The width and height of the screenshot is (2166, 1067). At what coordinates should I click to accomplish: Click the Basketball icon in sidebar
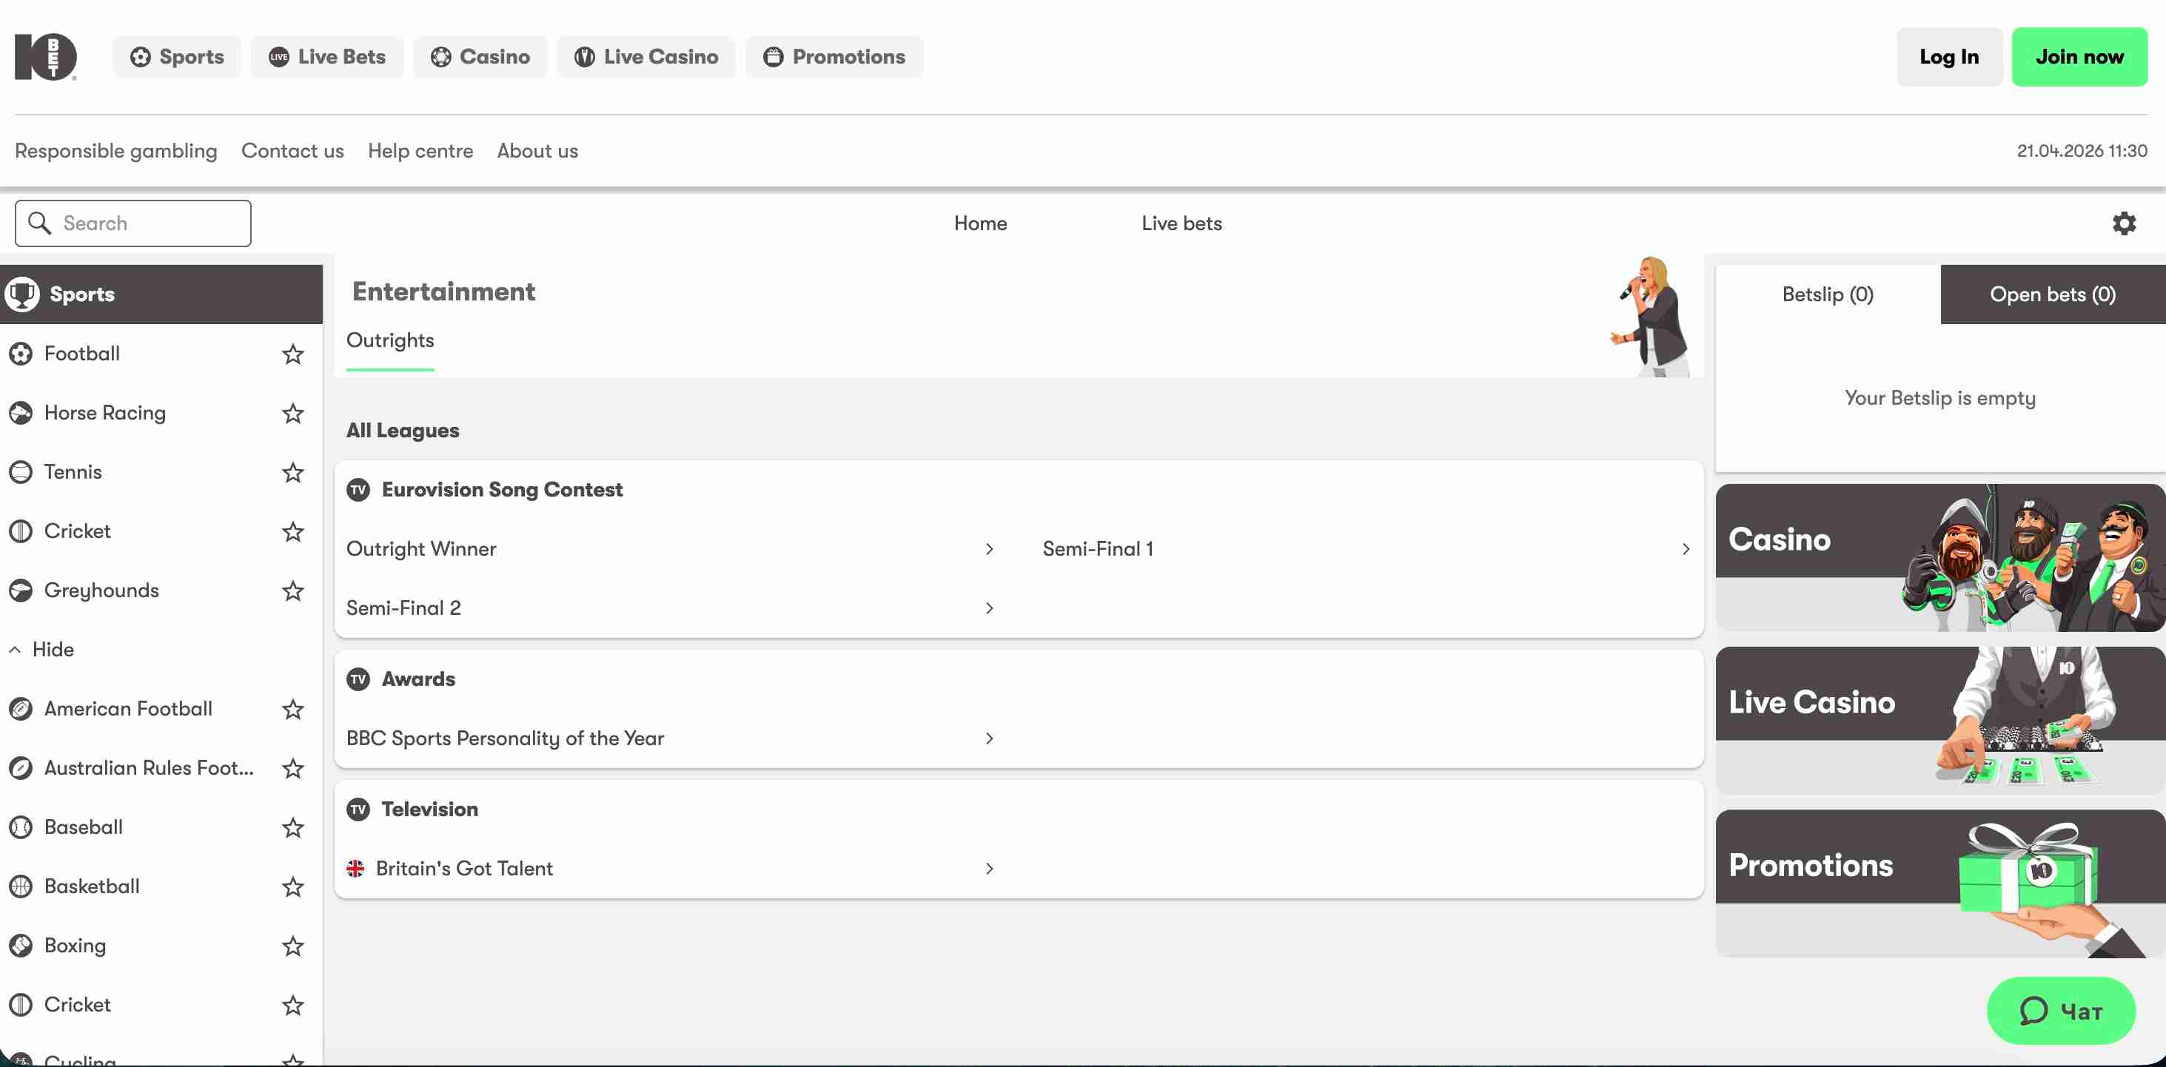point(21,886)
